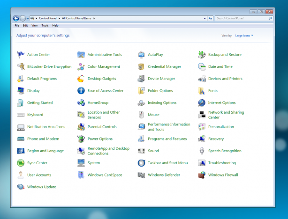Viewport: 288px width, 219px height.
Task: Open the Help menu
Action: 55,25
